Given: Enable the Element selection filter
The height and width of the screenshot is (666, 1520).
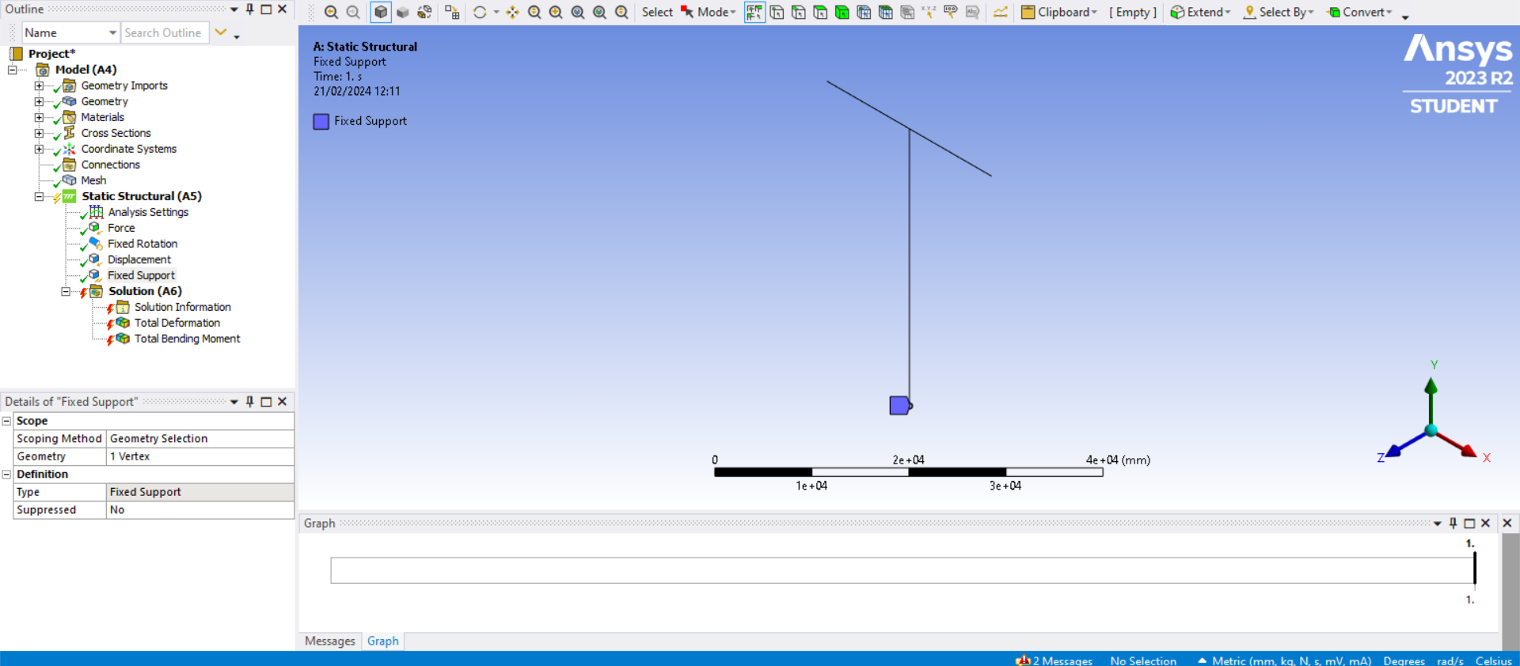Looking at the screenshot, I should (907, 12).
